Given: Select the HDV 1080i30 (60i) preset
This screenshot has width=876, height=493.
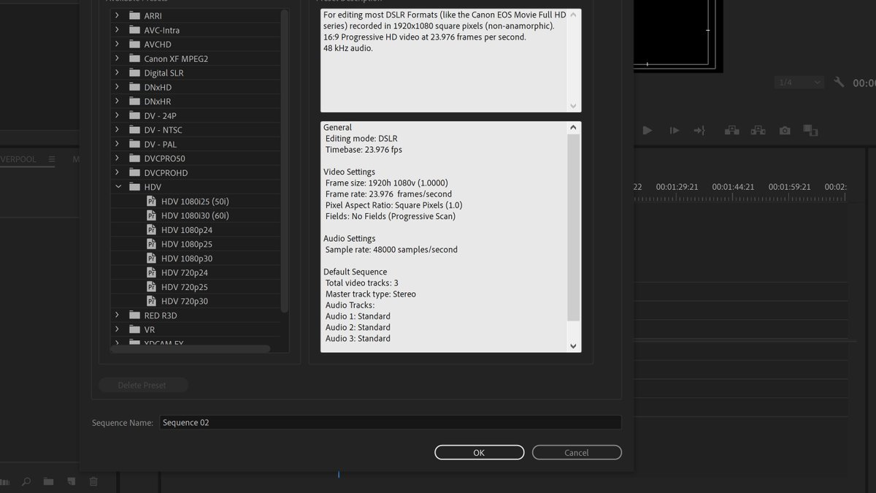Looking at the screenshot, I should point(195,215).
